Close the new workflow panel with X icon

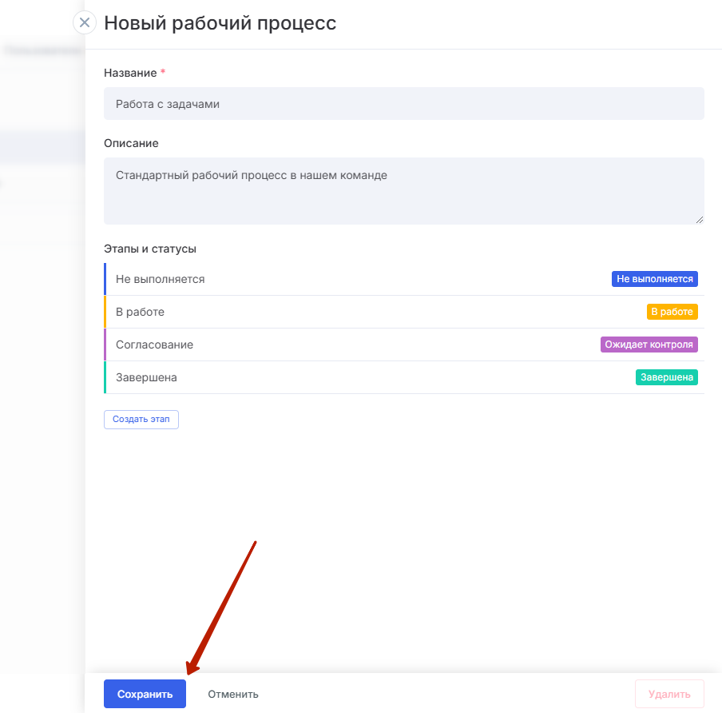(x=85, y=22)
